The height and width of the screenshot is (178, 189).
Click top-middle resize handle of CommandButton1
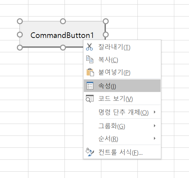(63, 21)
